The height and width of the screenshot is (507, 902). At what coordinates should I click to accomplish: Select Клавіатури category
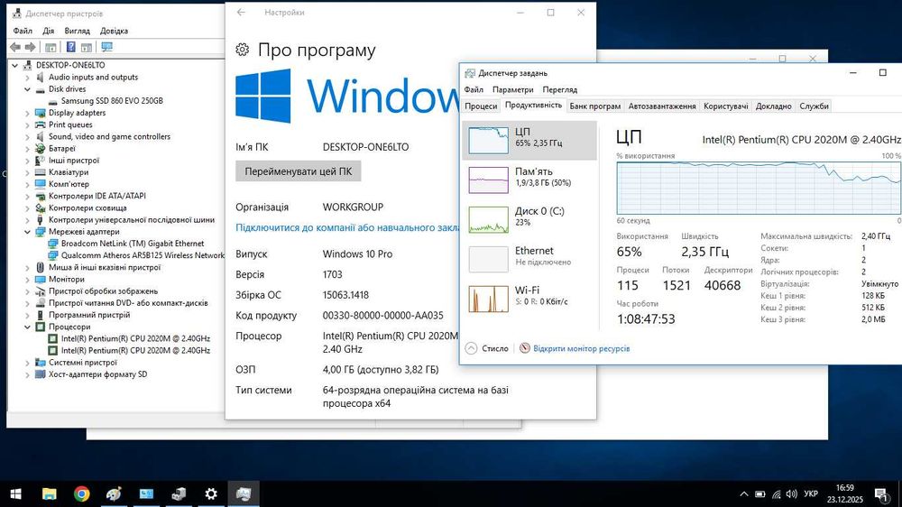coord(69,172)
